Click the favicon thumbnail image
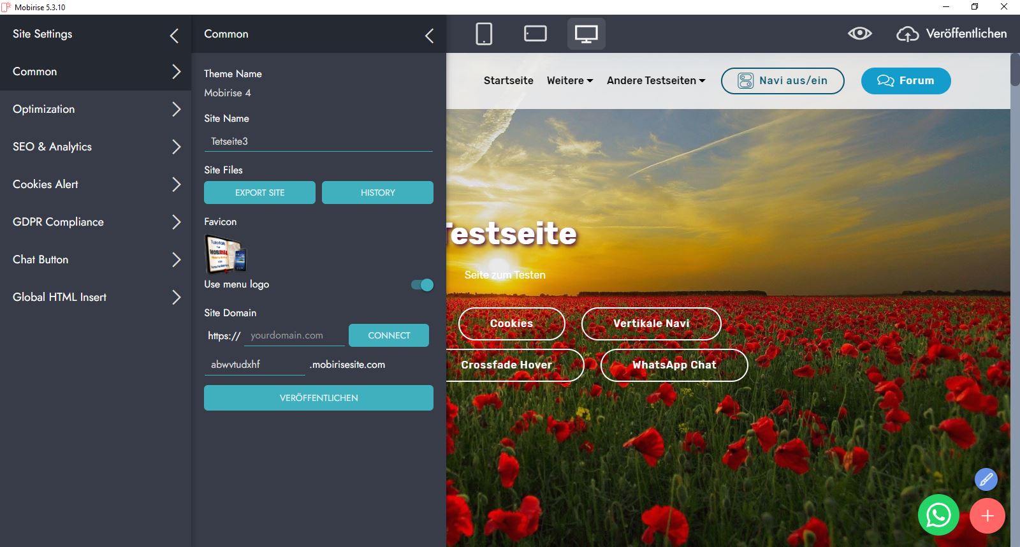 (225, 254)
